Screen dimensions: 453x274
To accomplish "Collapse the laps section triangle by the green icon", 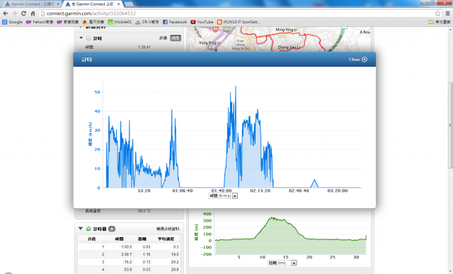I will 81,228.
